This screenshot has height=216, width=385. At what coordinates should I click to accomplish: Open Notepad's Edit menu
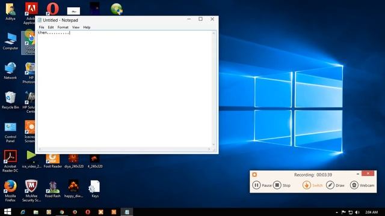(x=51, y=27)
